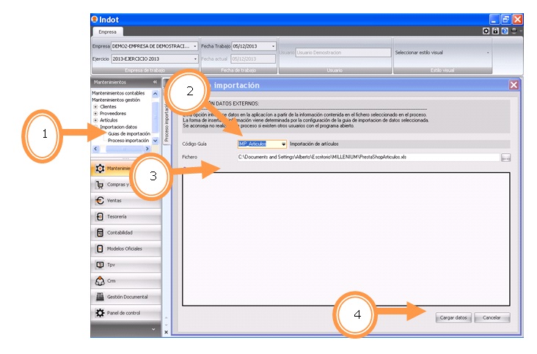
Task: Open Gestión Documental icon
Action: [x=100, y=297]
